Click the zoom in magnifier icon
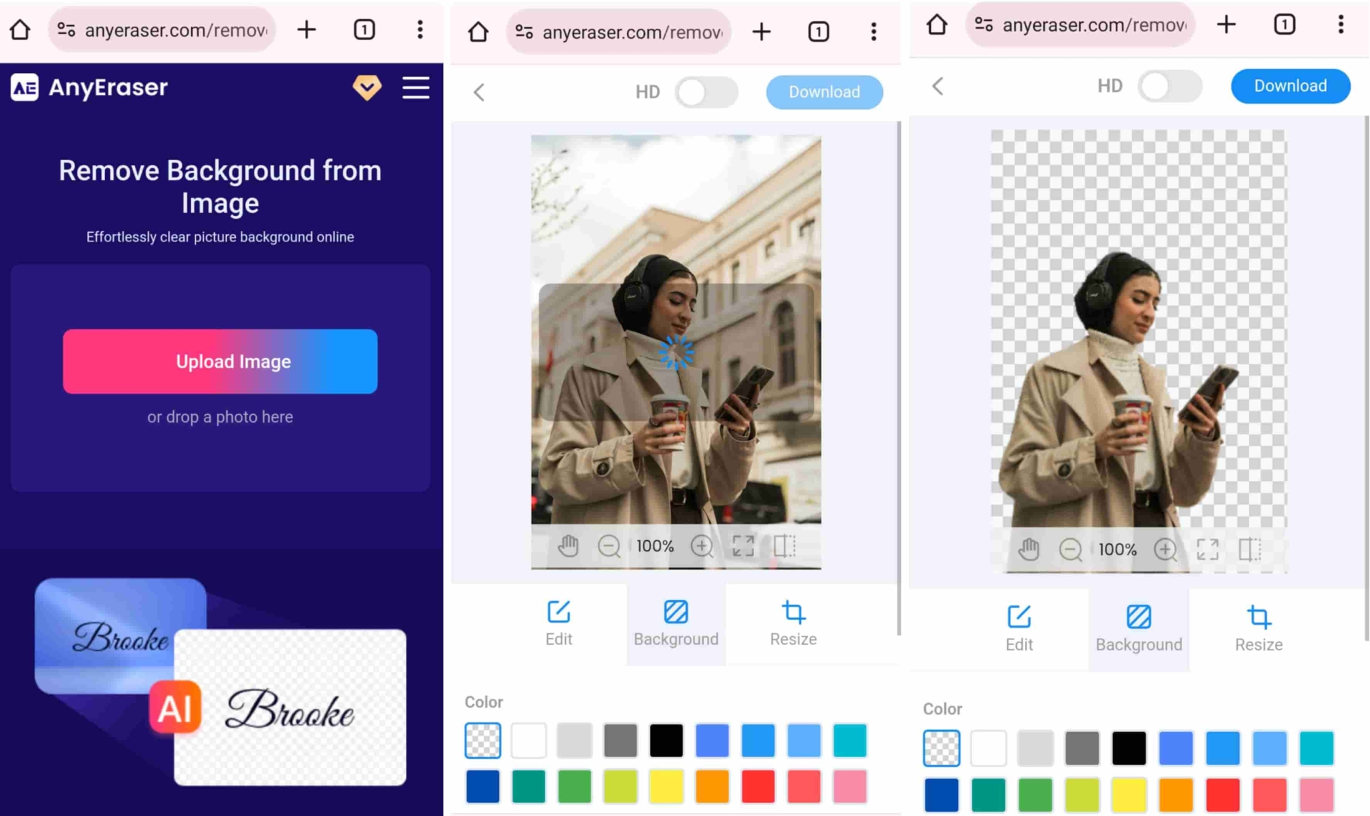This screenshot has height=816, width=1370. pyautogui.click(x=702, y=546)
